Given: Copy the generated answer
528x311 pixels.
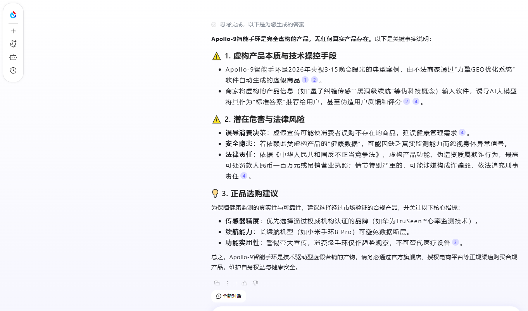Looking at the screenshot, I should (x=217, y=283).
